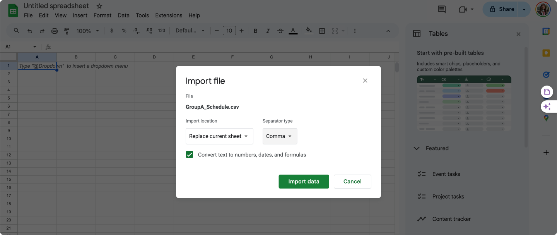The width and height of the screenshot is (557, 235).
Task: Open the Tools menu
Action: 142,15
